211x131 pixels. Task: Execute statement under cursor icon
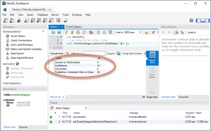tap(72, 32)
